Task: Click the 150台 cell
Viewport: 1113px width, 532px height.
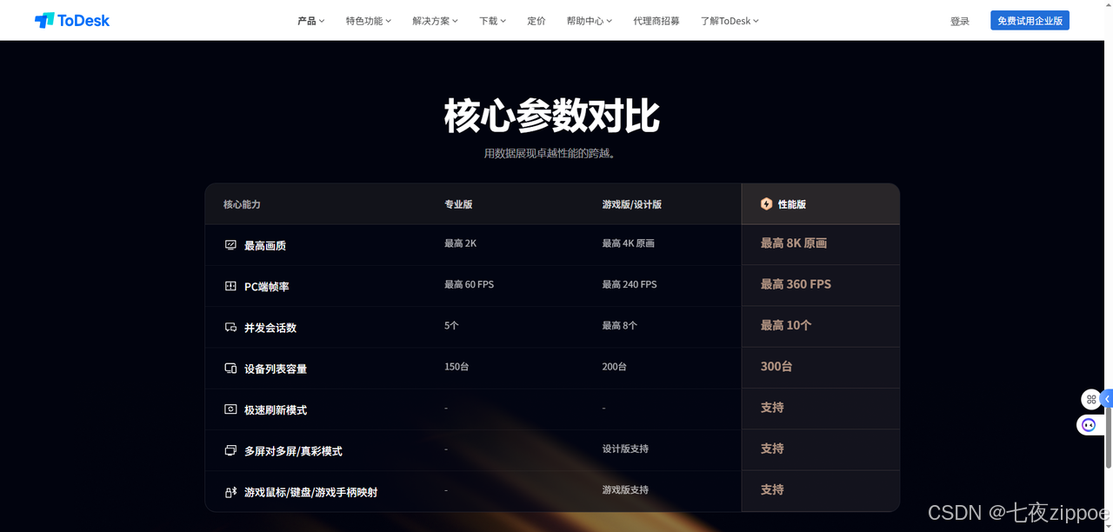Action: 457,366
